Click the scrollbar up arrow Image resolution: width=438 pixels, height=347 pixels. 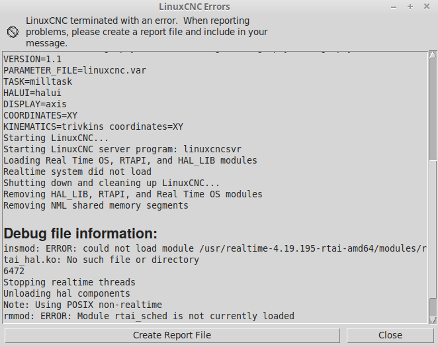pyautogui.click(x=433, y=56)
